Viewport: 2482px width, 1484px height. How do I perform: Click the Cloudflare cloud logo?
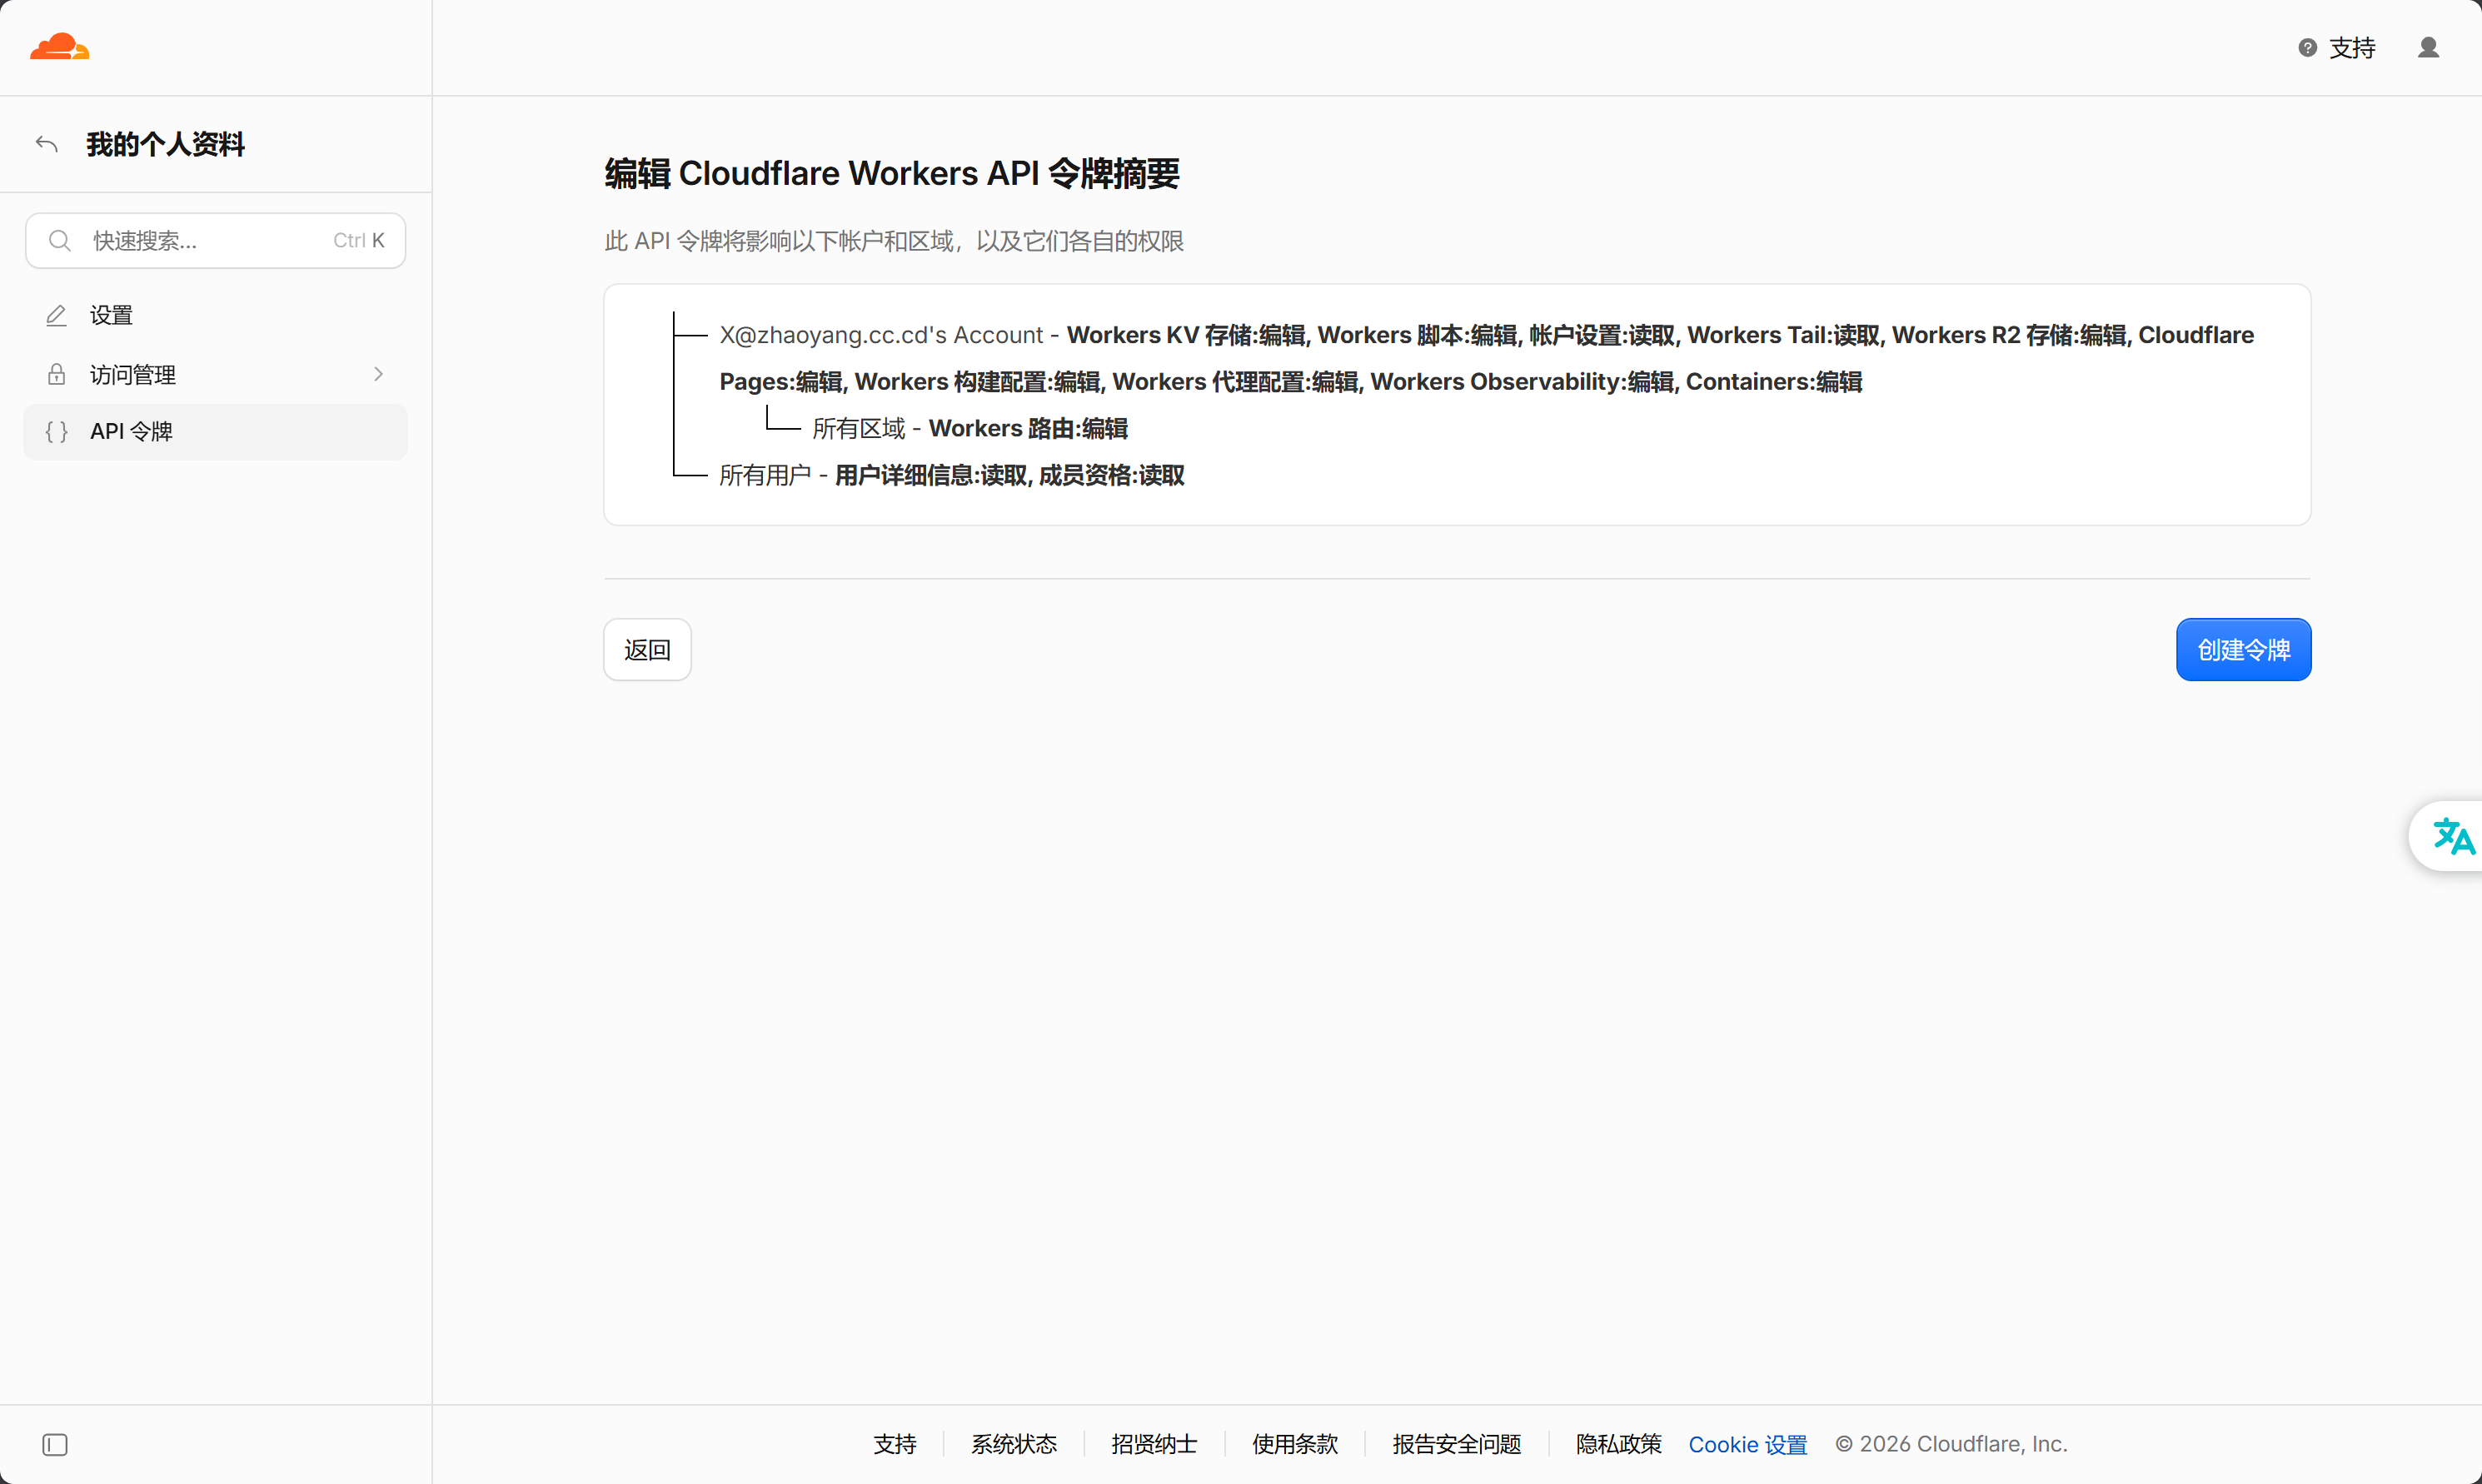pyautogui.click(x=60, y=47)
